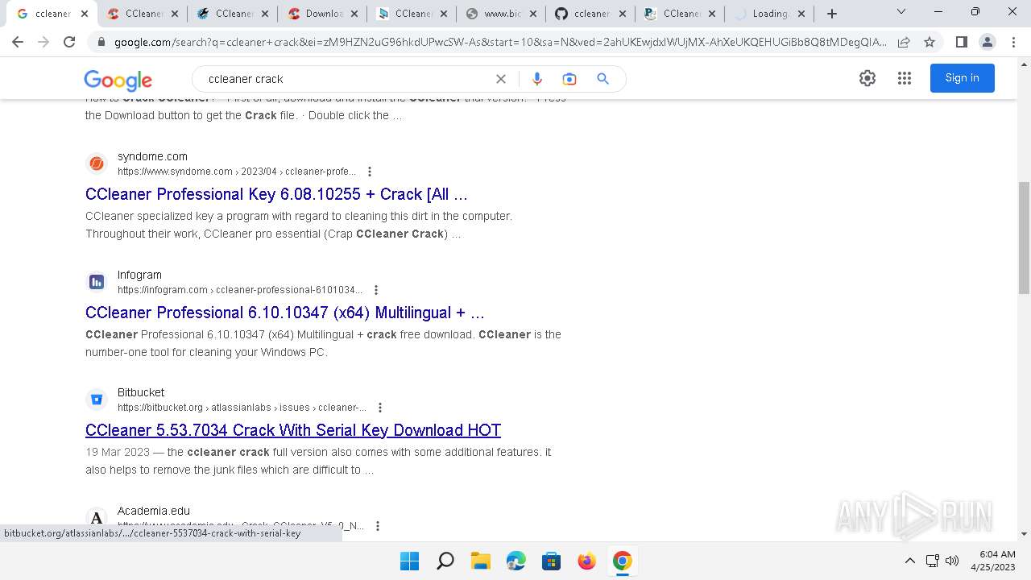Close the Loading tab
The image size is (1031, 580).
click(801, 14)
